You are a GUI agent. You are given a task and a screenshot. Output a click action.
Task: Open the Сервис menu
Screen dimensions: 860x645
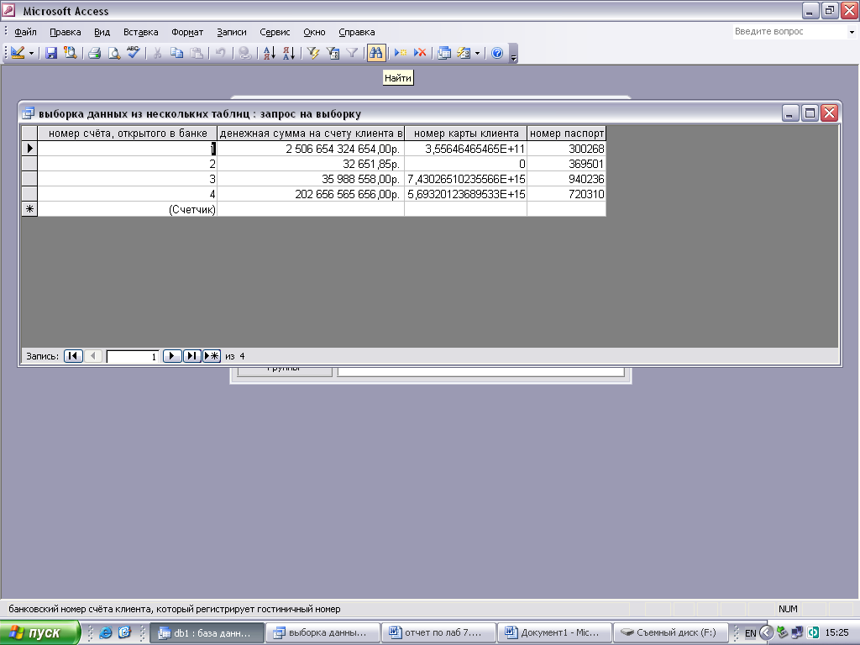tap(275, 32)
